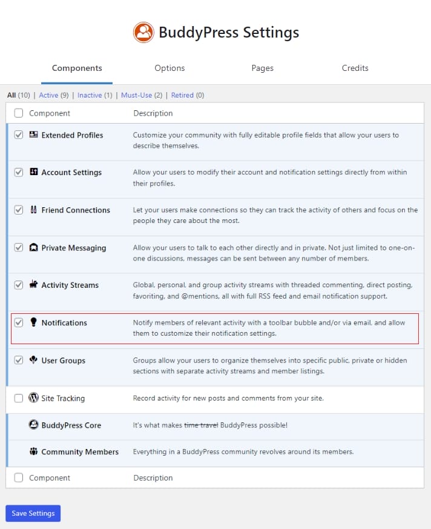This screenshot has width=431, height=529.
Task: Click the User Groups component icon
Action: (34, 360)
